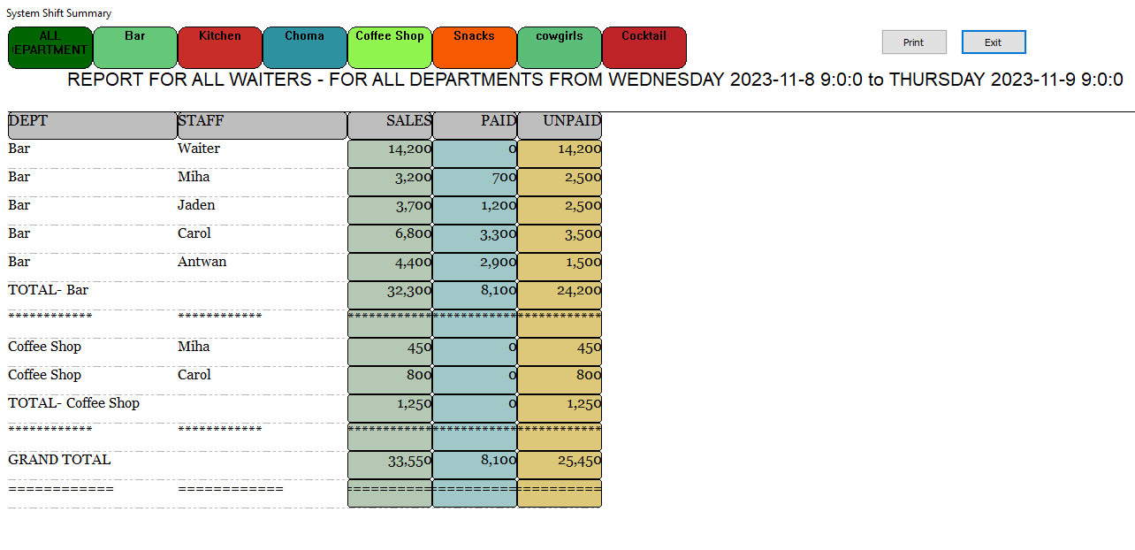Click the DEPT column header

(93, 126)
